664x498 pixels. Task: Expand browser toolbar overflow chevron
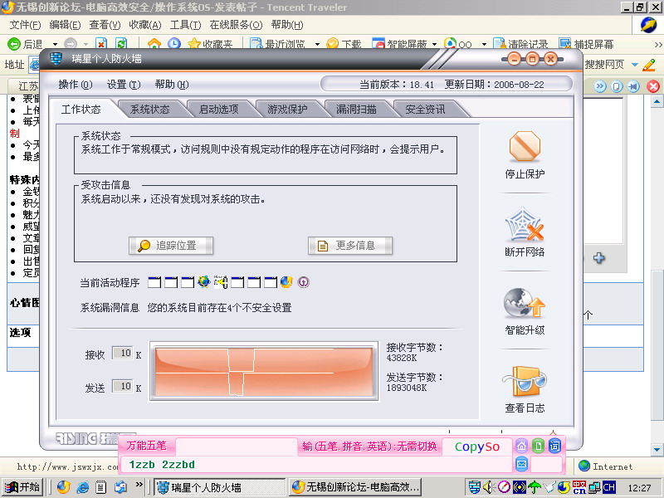click(x=658, y=45)
